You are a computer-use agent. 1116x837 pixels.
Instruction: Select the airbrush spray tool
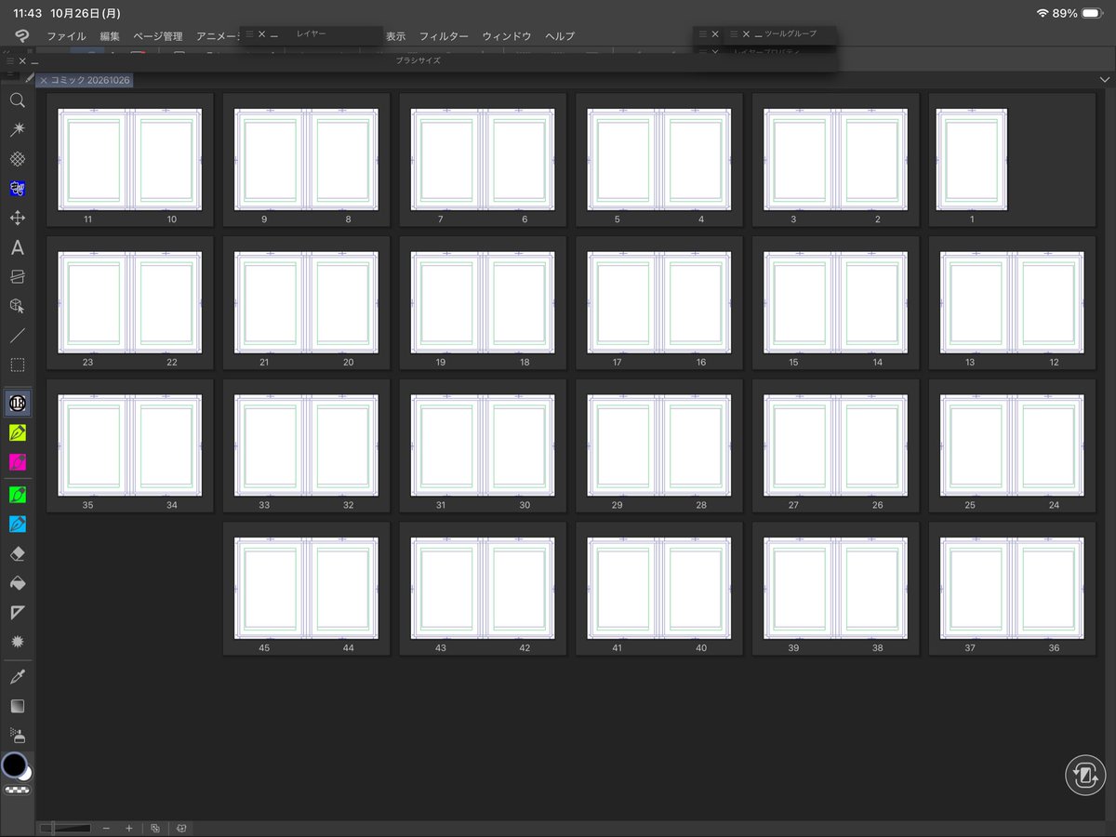(x=17, y=736)
